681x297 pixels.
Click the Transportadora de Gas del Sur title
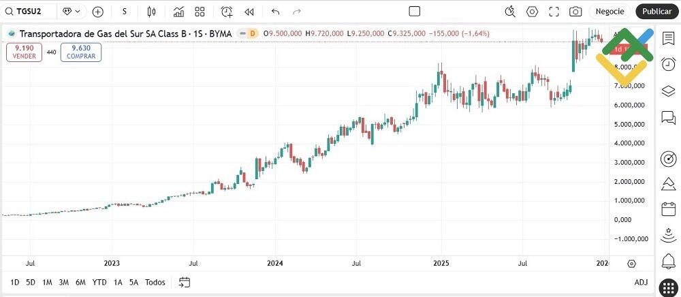tap(126, 33)
